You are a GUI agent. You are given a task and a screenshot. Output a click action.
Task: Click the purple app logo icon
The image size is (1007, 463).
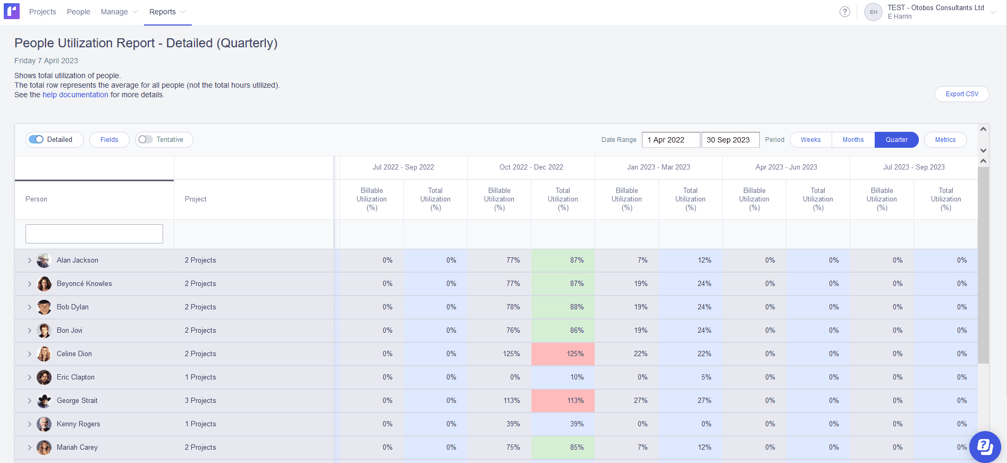click(12, 11)
